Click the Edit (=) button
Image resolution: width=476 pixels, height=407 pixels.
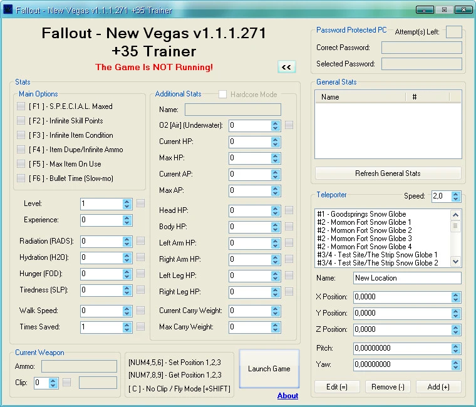(337, 387)
